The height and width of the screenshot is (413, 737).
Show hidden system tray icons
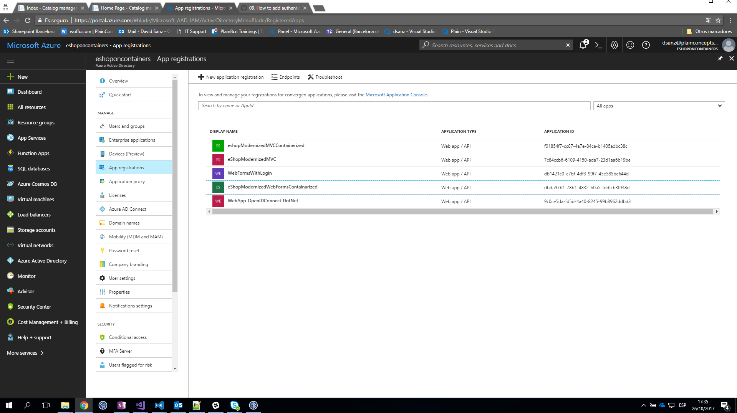643,405
